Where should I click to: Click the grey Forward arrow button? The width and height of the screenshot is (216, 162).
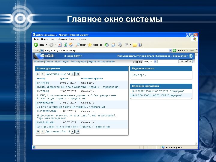pos(51,45)
